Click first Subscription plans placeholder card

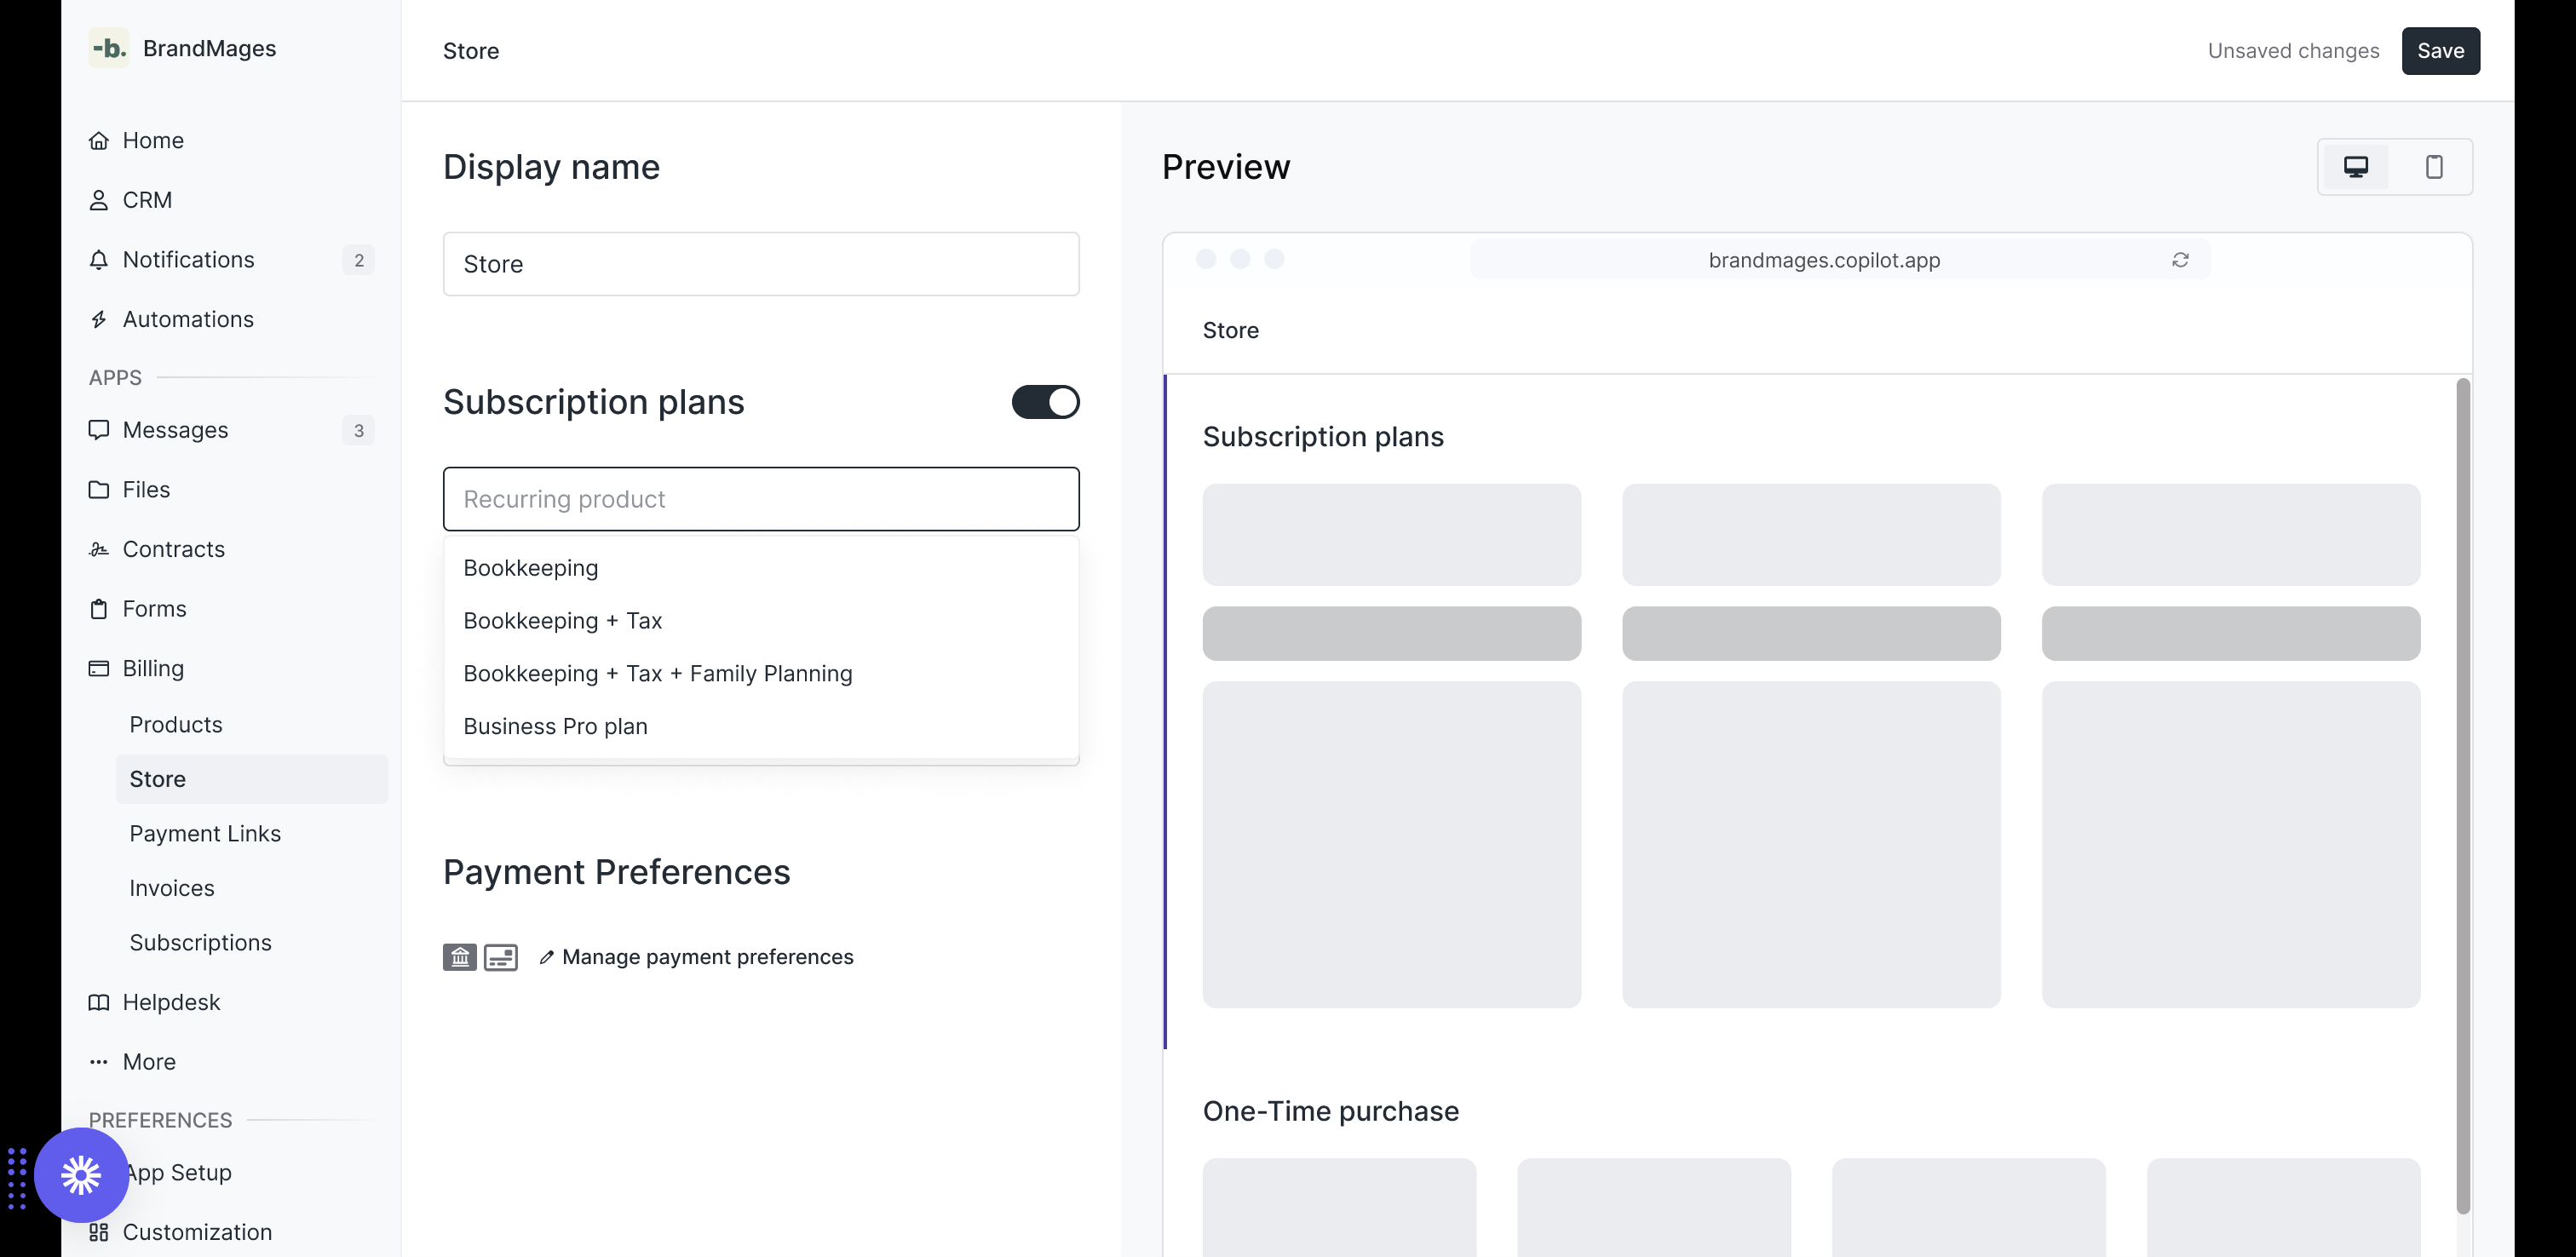[1391, 535]
